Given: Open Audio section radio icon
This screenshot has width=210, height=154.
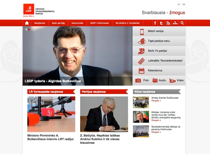Looking at the screenshot, I should click(155, 80).
